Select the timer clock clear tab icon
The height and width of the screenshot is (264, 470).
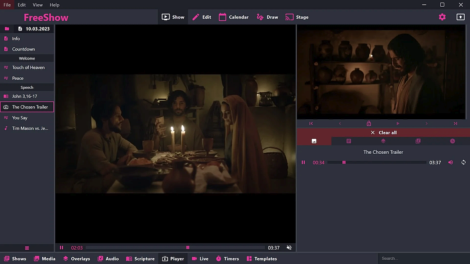(x=452, y=141)
